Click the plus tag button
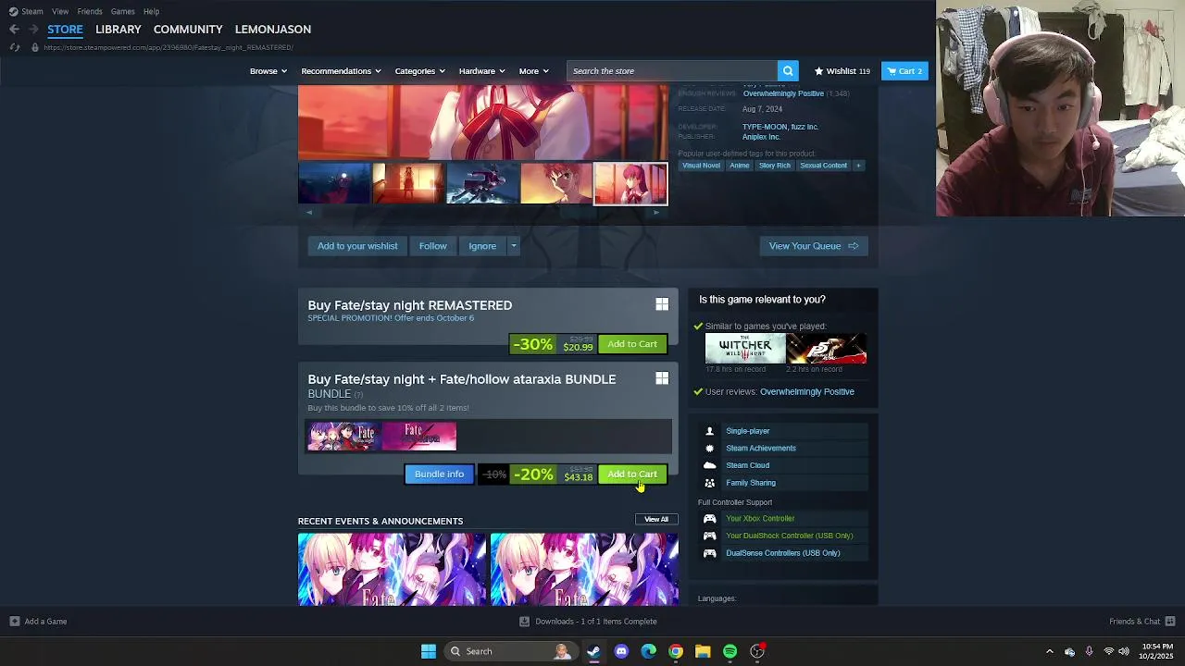Image resolution: width=1185 pixels, height=666 pixels. [858, 166]
